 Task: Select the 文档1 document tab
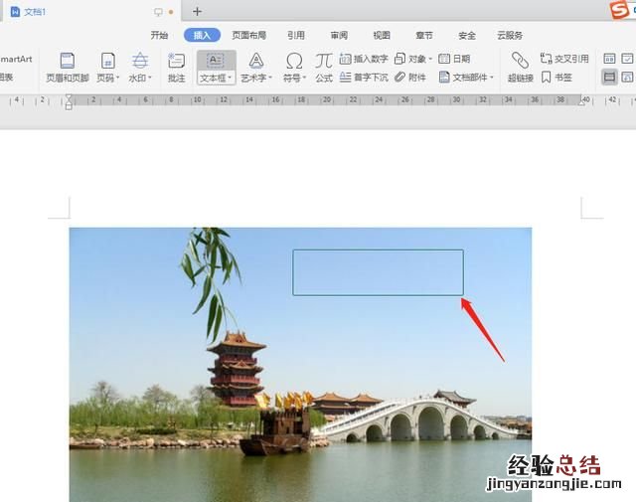pyautogui.click(x=40, y=12)
